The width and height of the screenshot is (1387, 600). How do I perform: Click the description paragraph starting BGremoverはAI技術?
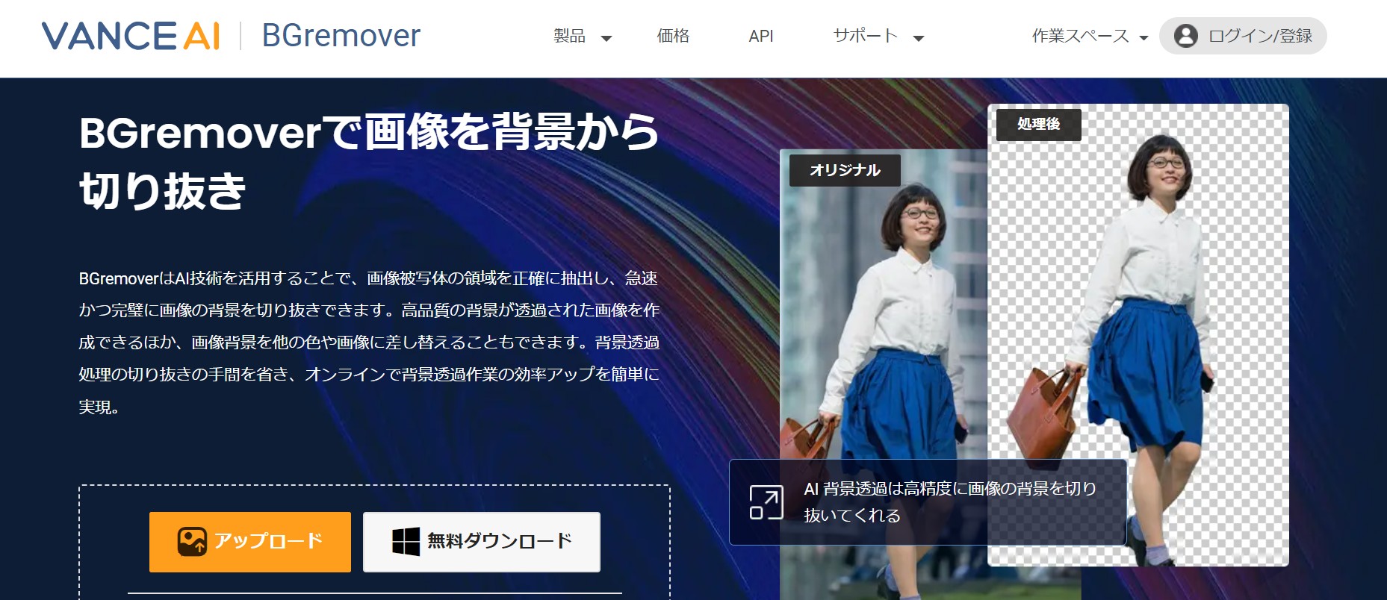pos(369,343)
